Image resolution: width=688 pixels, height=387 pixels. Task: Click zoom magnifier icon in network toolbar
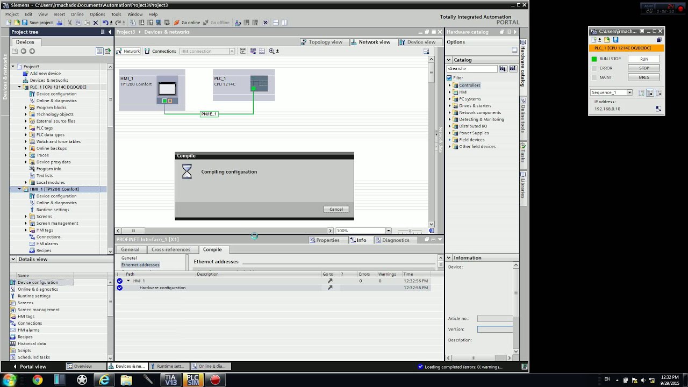tap(272, 51)
